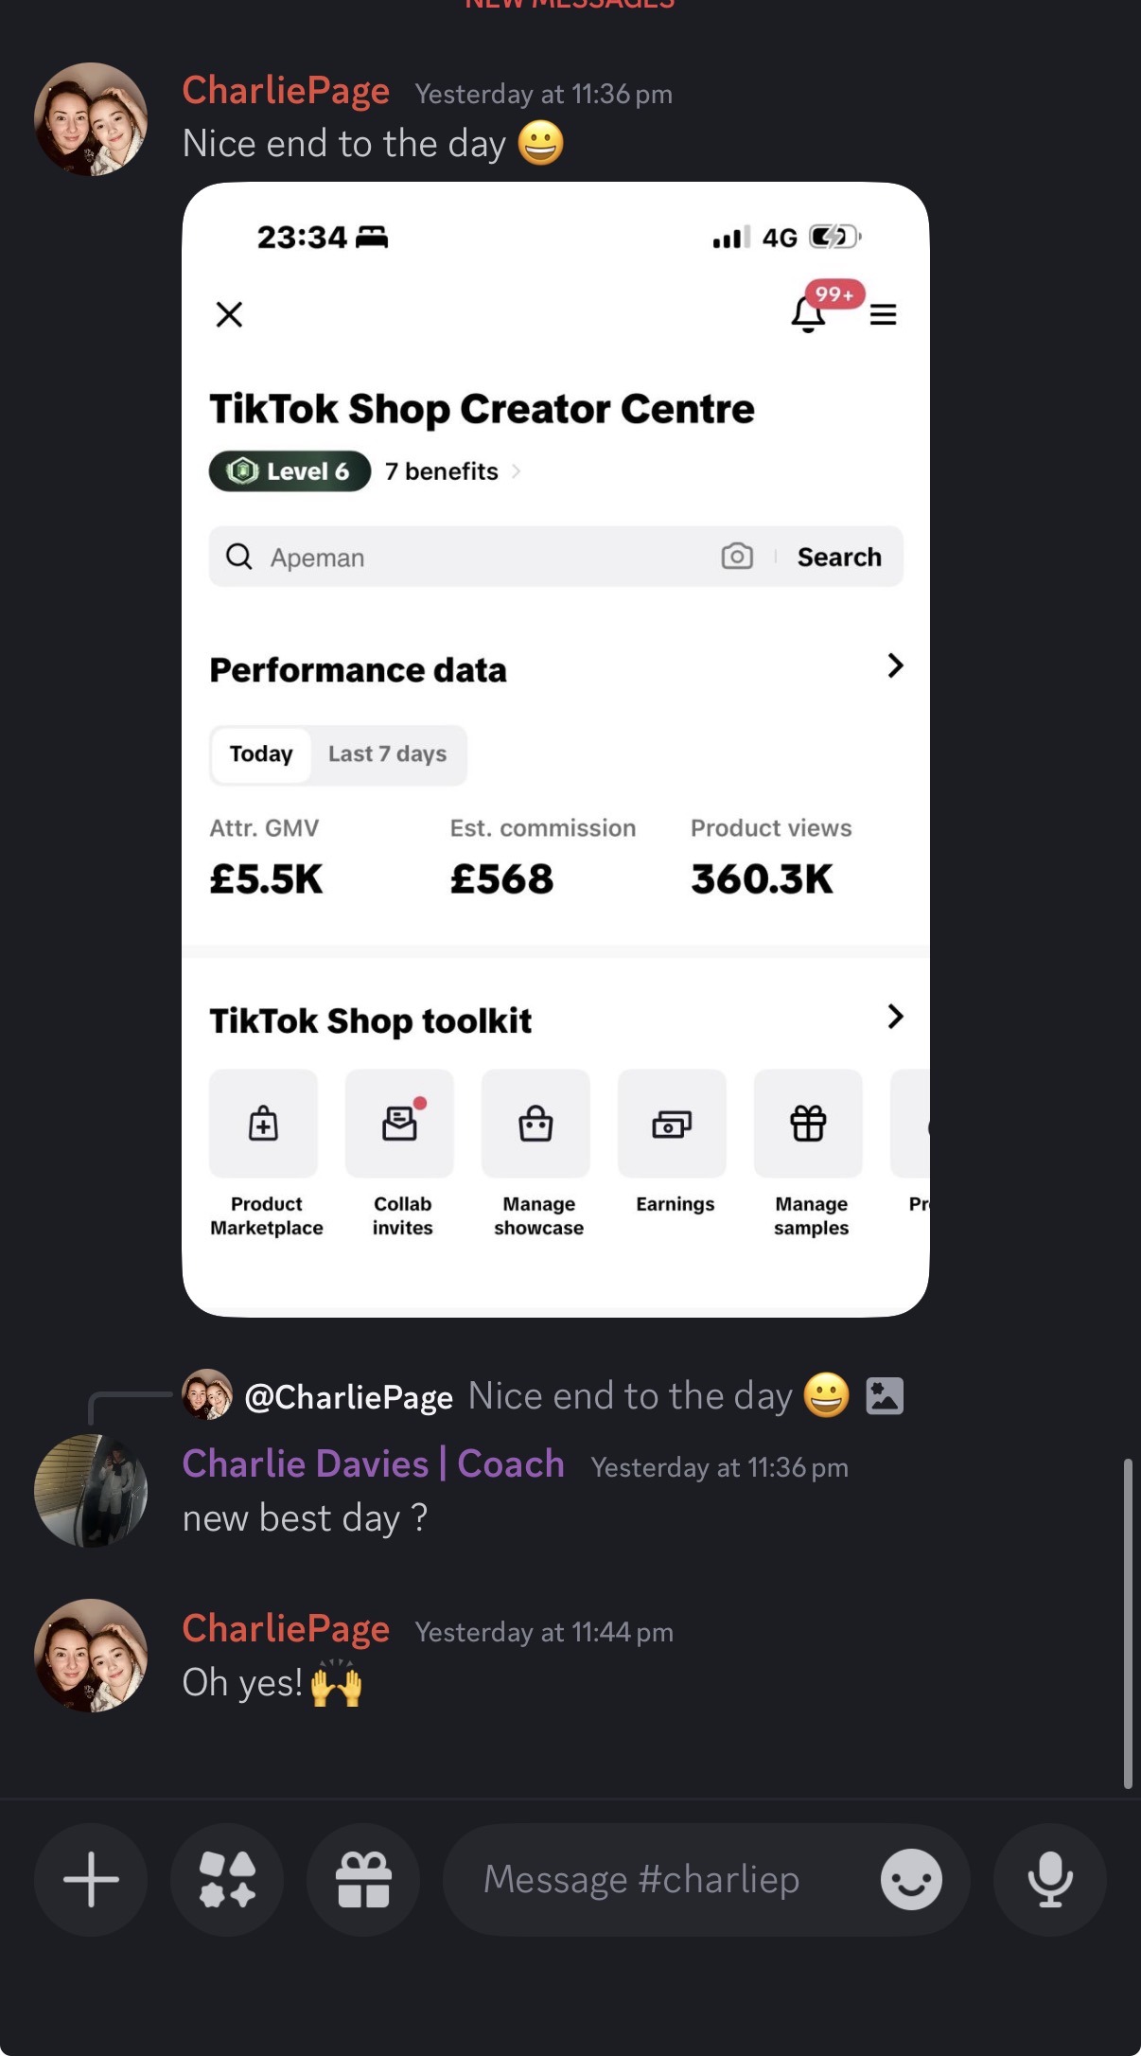Click the chat scrollbar on the right
Image resolution: width=1141 pixels, height=2056 pixels.
tap(1127, 1622)
